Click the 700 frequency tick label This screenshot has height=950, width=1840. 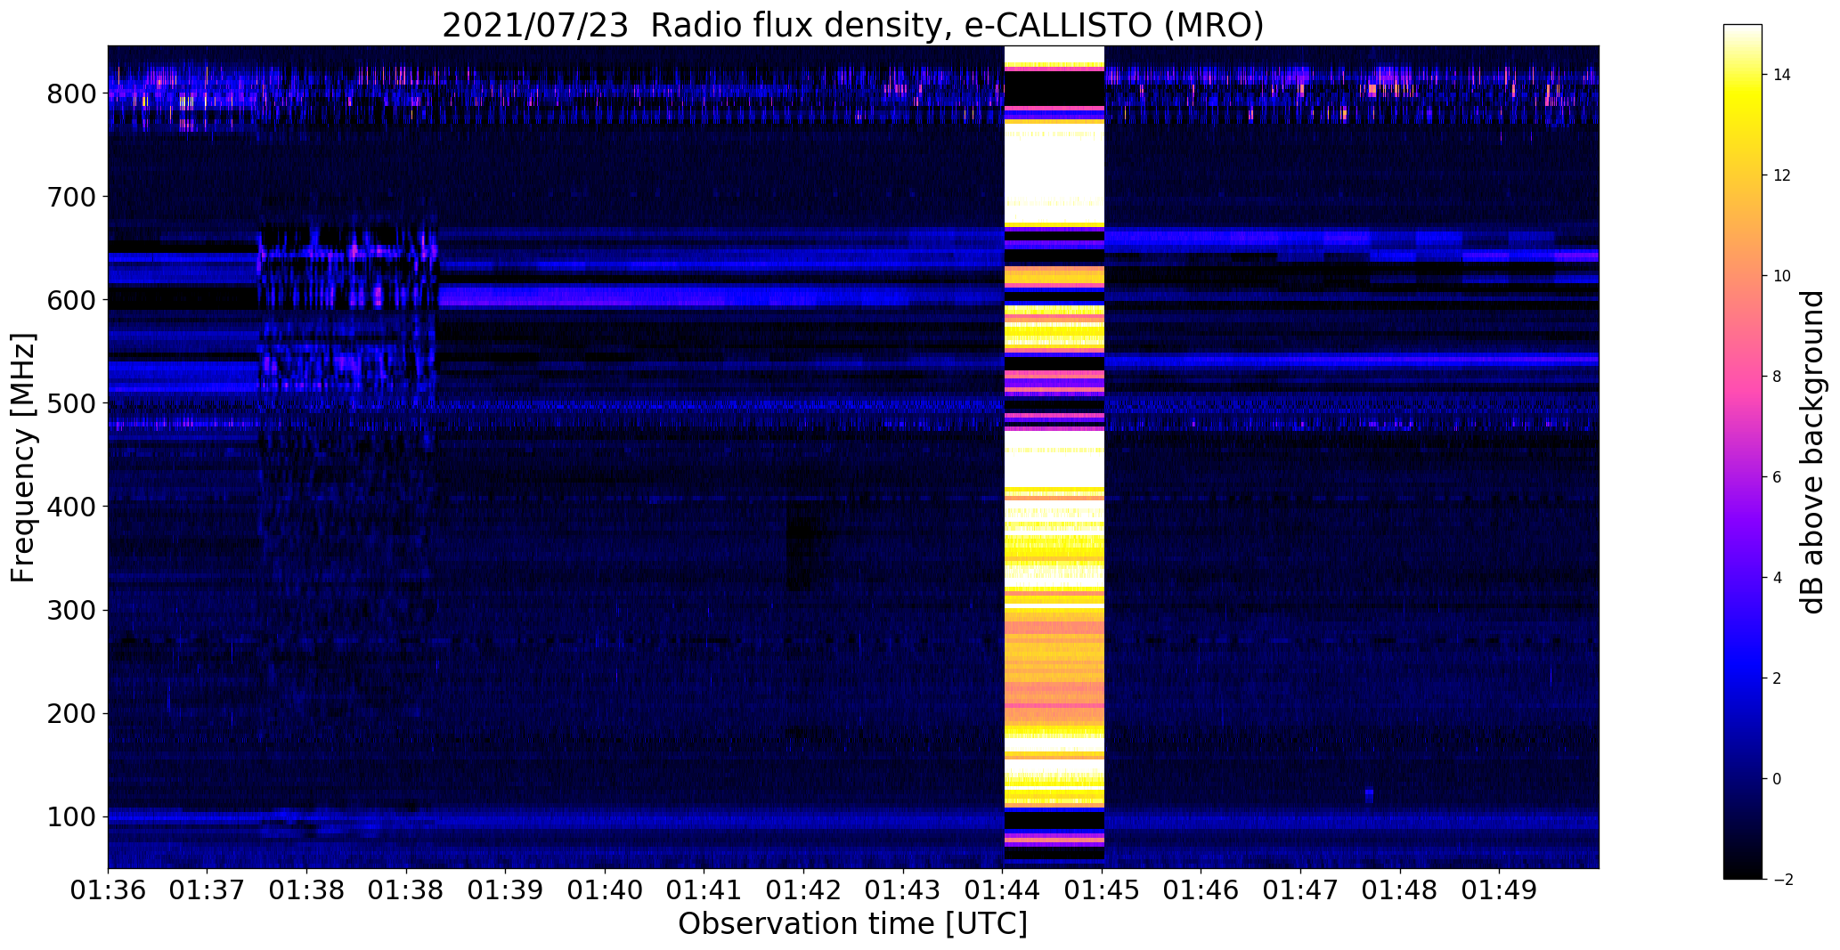coord(69,197)
